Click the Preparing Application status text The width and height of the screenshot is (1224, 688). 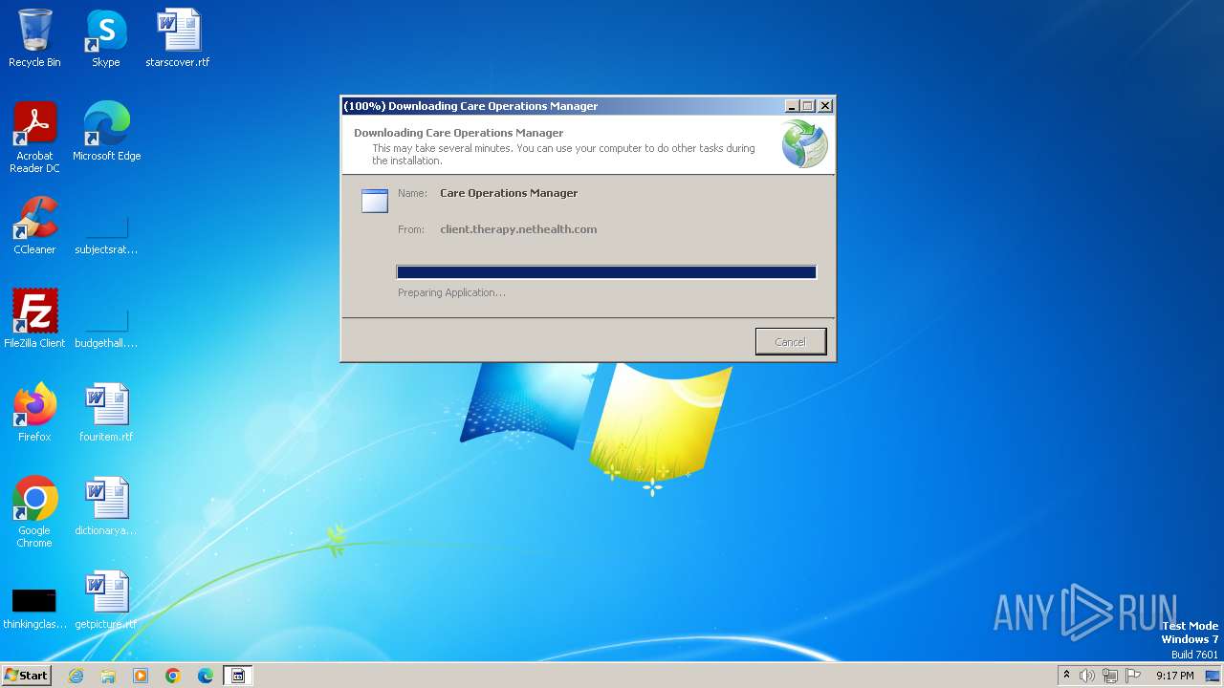tap(451, 292)
